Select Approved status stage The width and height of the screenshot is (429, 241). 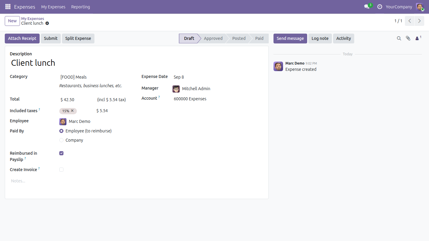click(x=213, y=38)
